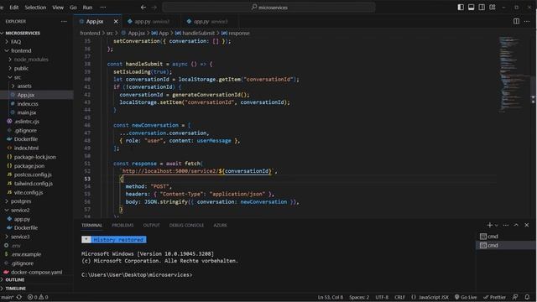Create a new terminal with plus
Viewport: 537px width, 302px height.
click(489, 225)
